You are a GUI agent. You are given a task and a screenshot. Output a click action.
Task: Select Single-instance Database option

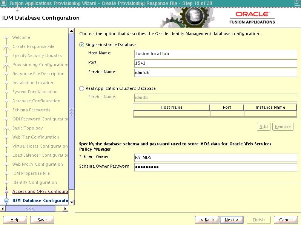[x=82, y=45]
